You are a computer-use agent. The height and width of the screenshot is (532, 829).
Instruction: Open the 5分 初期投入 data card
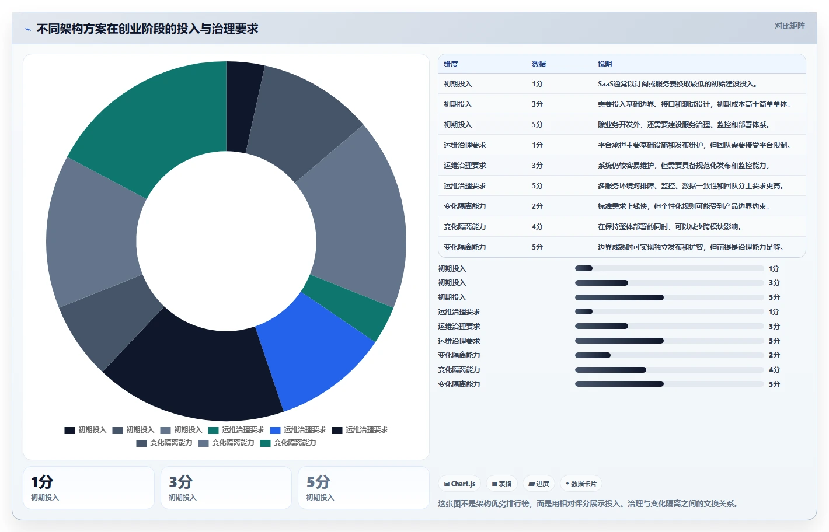(364, 488)
